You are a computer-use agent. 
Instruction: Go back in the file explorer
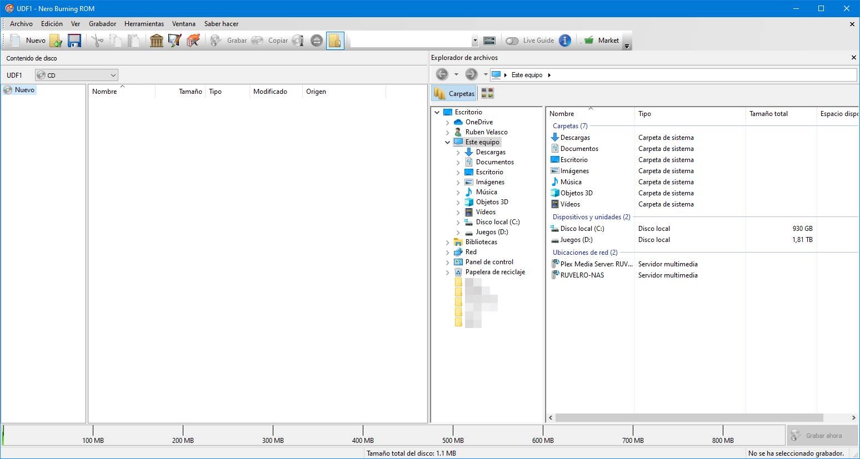click(442, 74)
